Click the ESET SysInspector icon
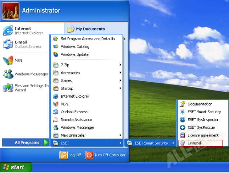Screen dimensions: 229x173 point(182,120)
